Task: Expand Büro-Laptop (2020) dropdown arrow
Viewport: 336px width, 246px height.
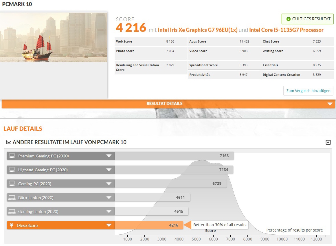Action: (x=109, y=198)
